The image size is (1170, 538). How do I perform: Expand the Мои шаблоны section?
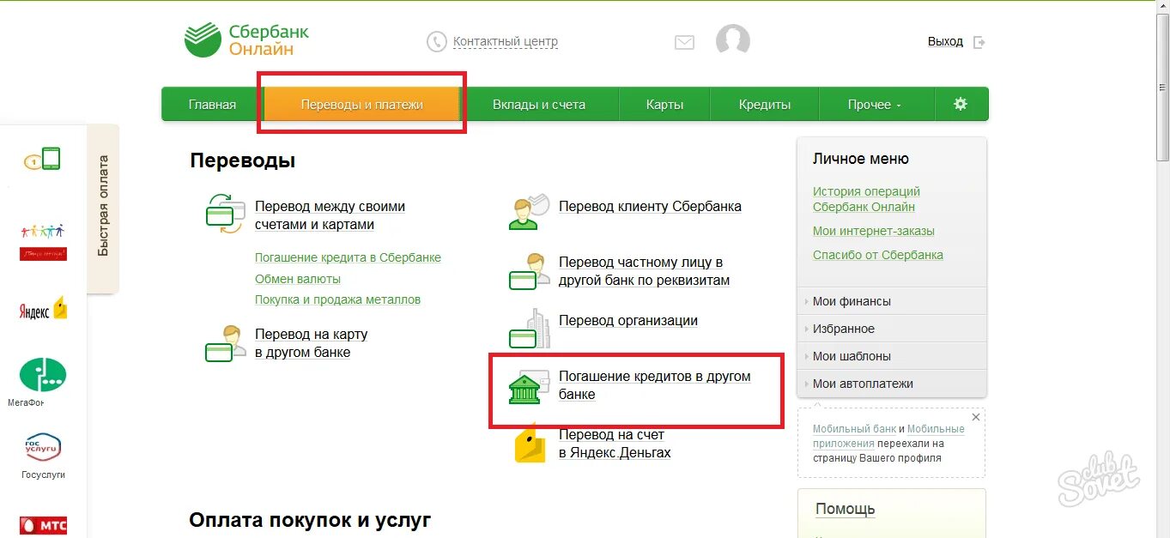point(892,356)
